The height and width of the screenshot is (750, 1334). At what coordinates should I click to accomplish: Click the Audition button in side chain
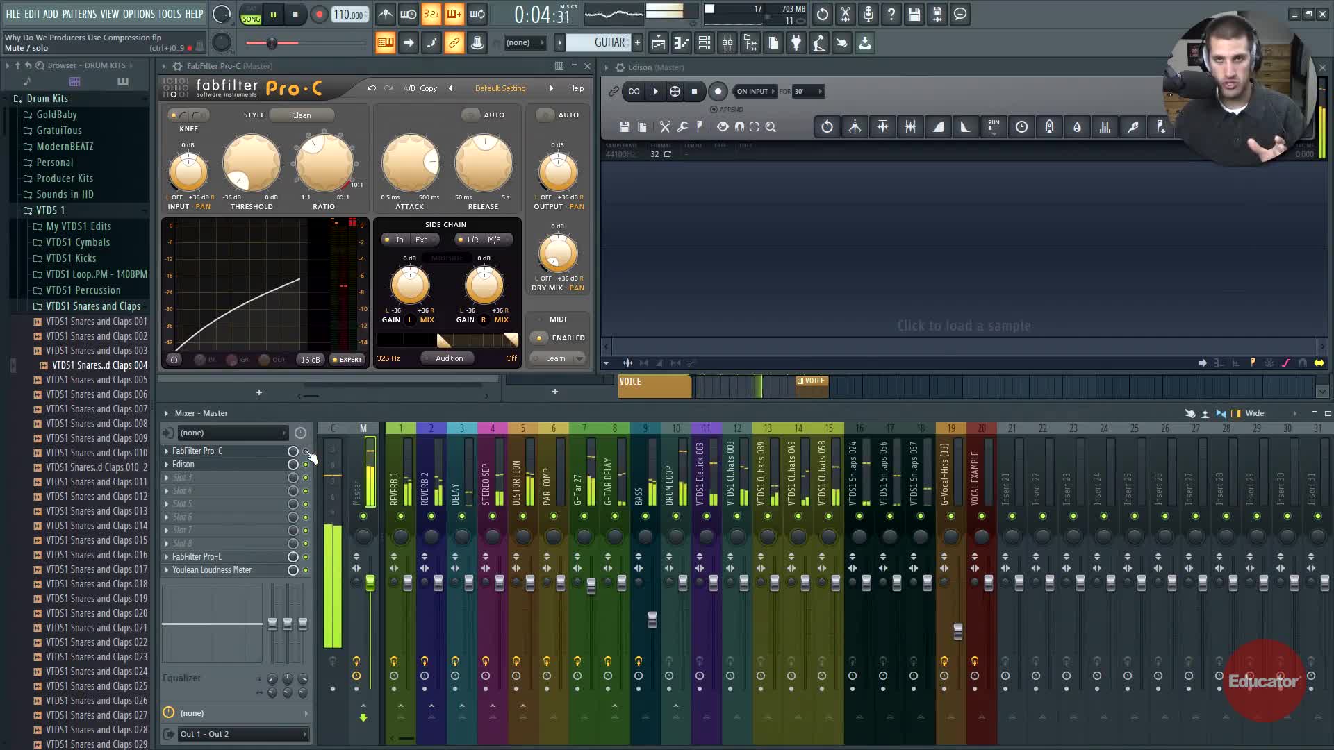tap(449, 358)
